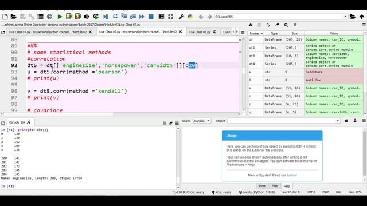Show more editor tabs with the right arrow
Viewport: 367px width, 206px height.
(237, 32)
